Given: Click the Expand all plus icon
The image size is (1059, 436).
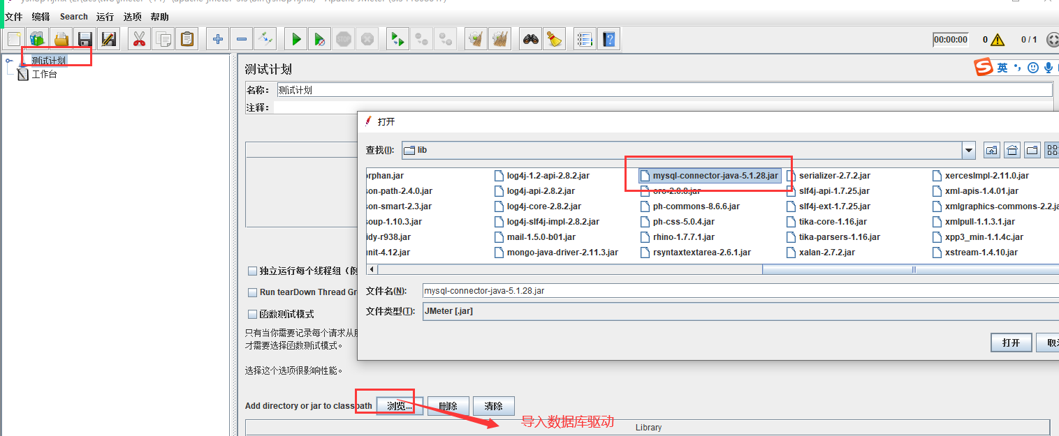Looking at the screenshot, I should point(218,39).
